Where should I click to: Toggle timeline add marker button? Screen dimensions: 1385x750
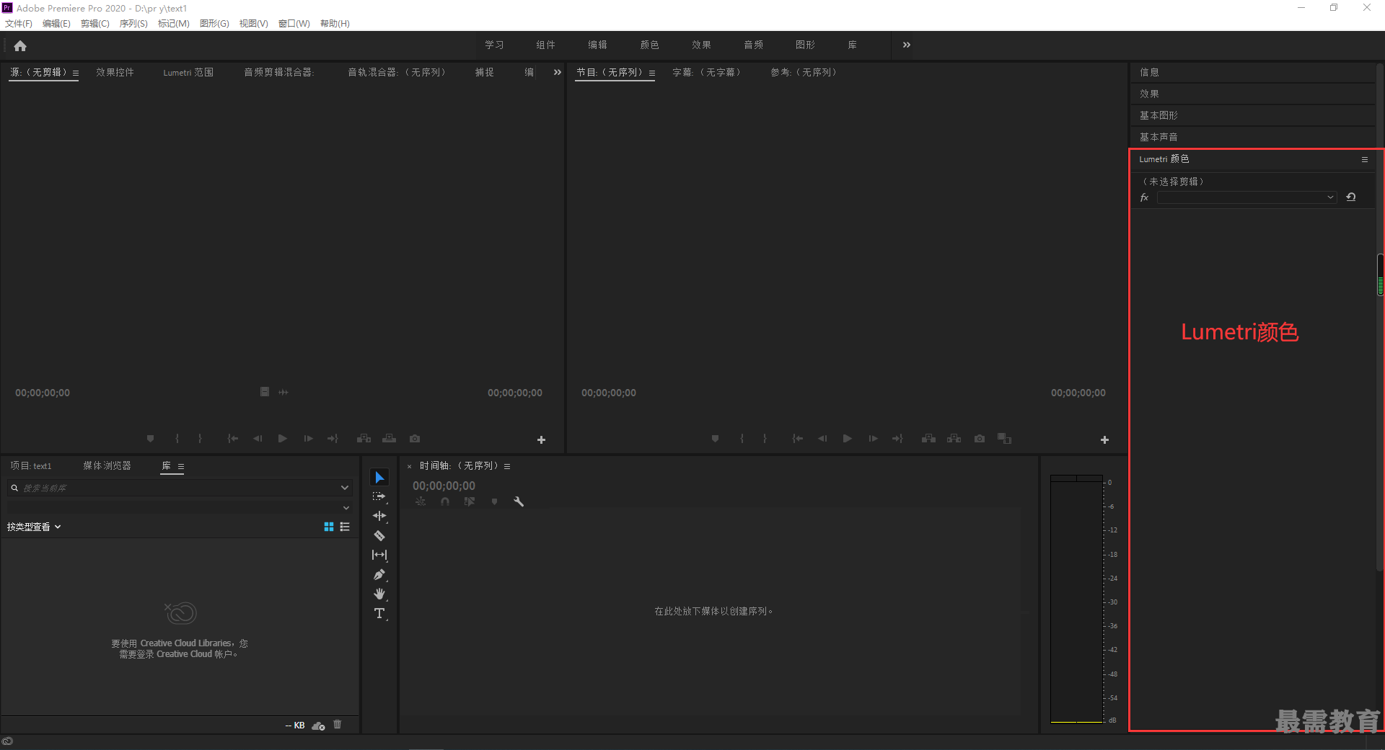[x=494, y=501]
